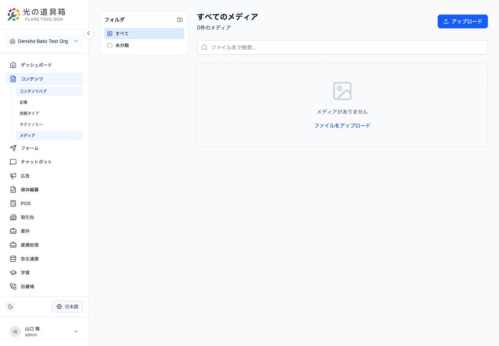This screenshot has width=499, height=346.
Task: Select the すべて folder
Action: [144, 34]
